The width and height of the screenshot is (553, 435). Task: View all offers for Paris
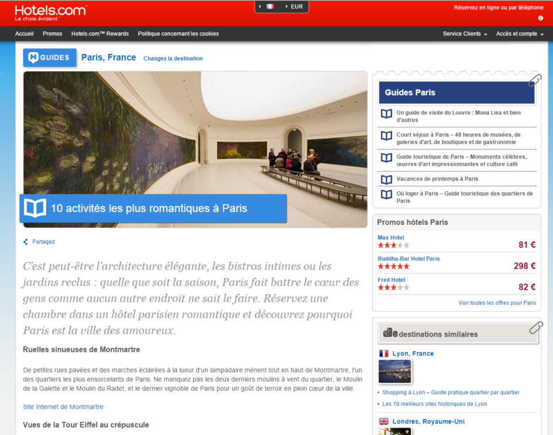coord(497,302)
